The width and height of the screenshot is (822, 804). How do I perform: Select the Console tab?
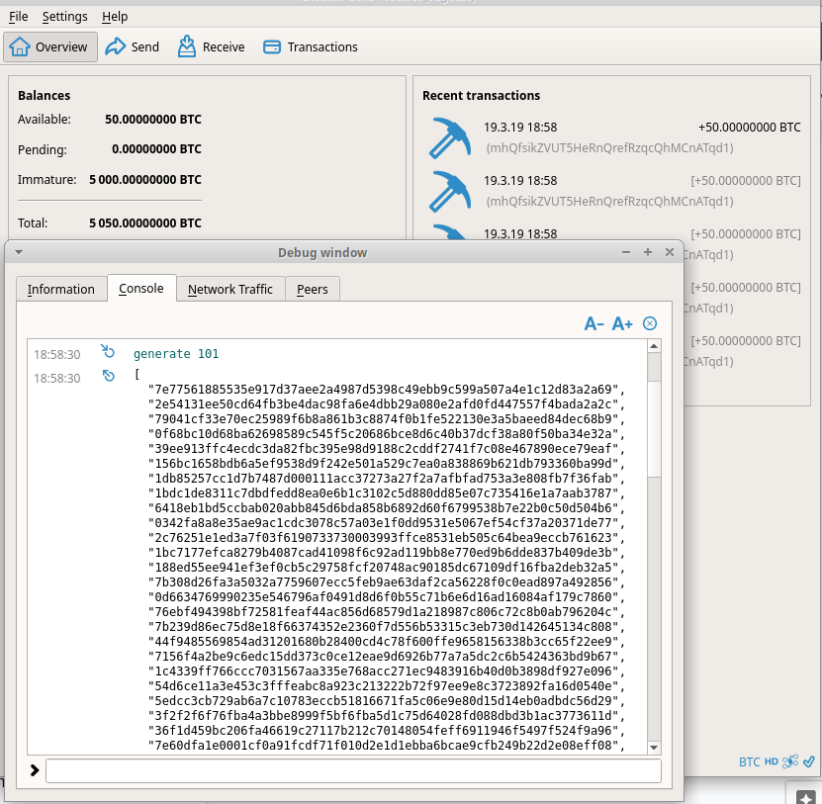(141, 288)
